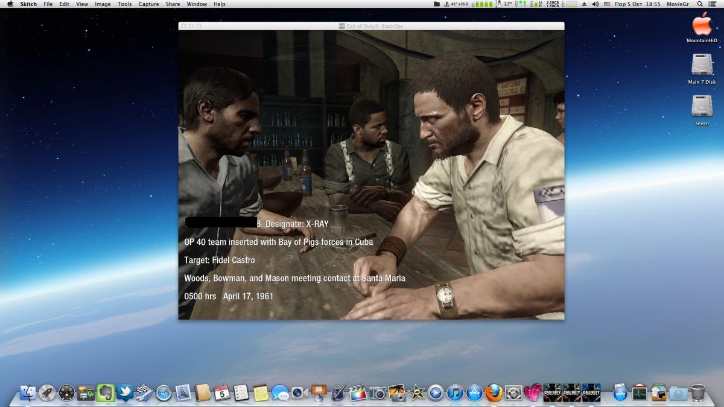
Task: Open the Help menu
Action: pos(220,4)
